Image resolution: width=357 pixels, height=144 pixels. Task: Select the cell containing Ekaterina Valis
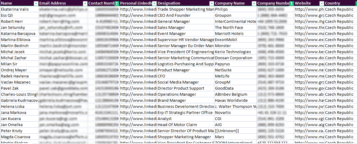pyautogui.click(x=19, y=9)
